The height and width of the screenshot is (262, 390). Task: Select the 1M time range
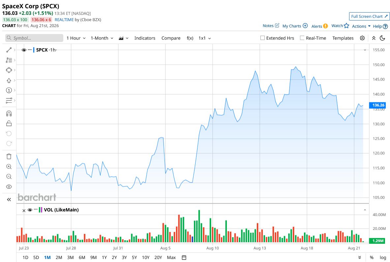tap(47, 257)
